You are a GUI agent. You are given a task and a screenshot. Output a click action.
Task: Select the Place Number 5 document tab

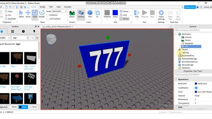click(58, 27)
